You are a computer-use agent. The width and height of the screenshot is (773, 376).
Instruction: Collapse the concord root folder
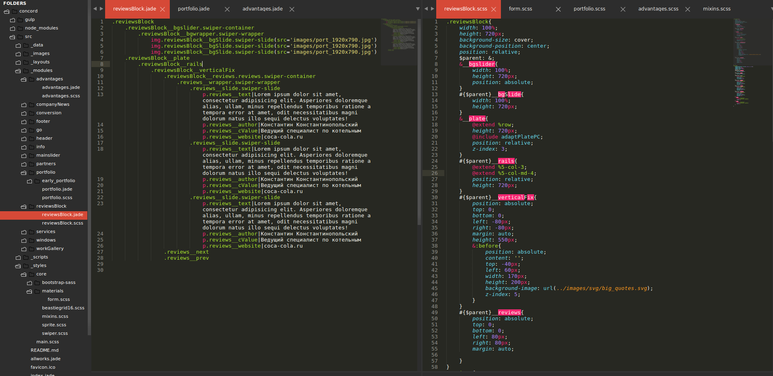(x=6, y=11)
